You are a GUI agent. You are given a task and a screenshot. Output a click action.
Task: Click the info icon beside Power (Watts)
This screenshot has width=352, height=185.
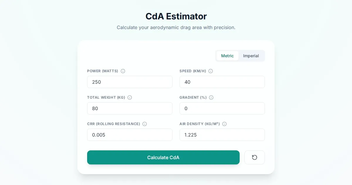(123, 71)
